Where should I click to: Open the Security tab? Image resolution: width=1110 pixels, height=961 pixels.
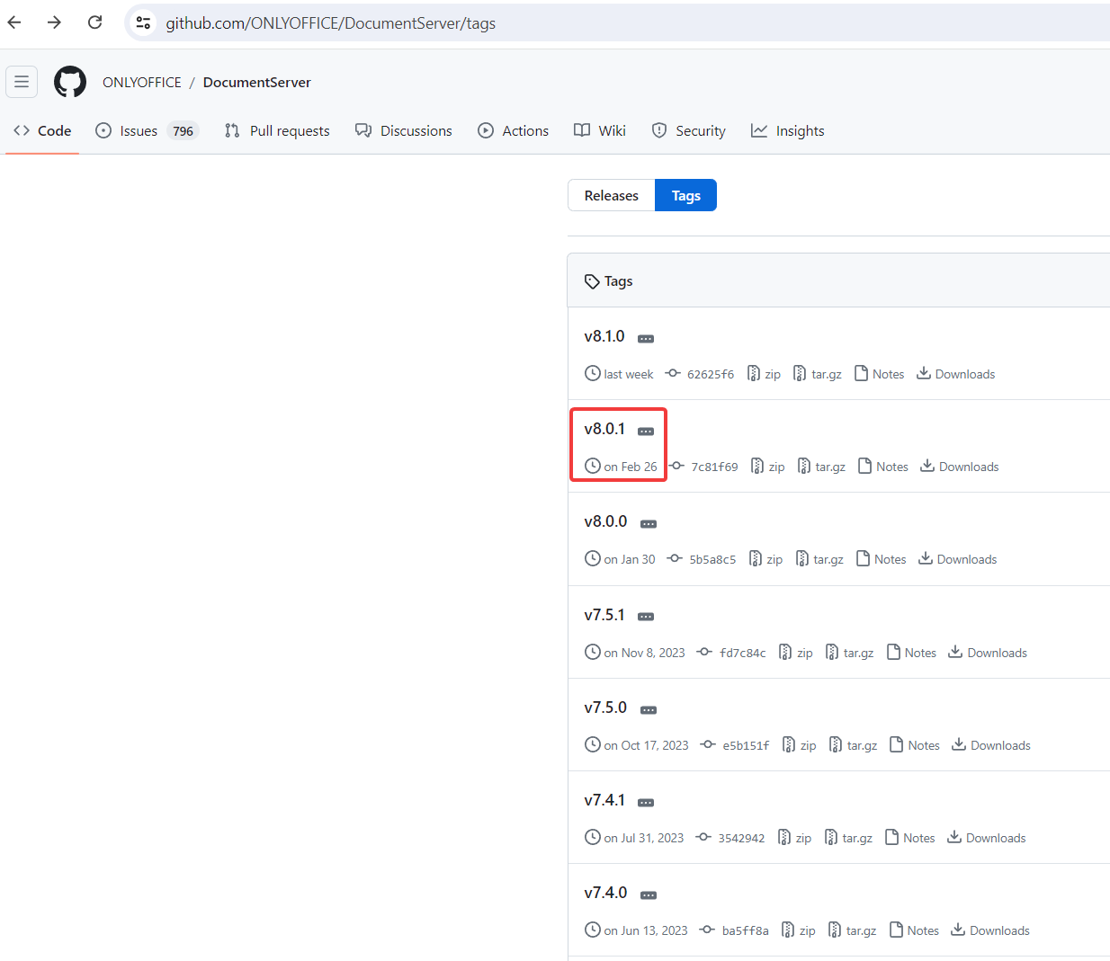[x=689, y=130]
